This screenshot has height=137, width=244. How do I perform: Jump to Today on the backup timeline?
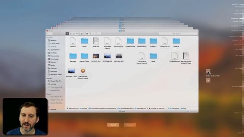(236, 113)
